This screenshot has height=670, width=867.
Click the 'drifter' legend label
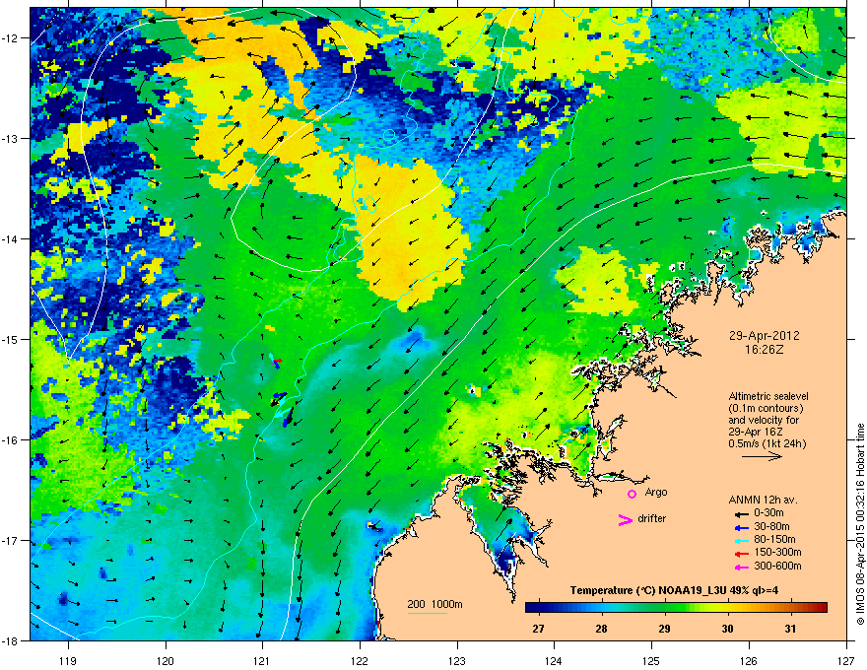[652, 518]
